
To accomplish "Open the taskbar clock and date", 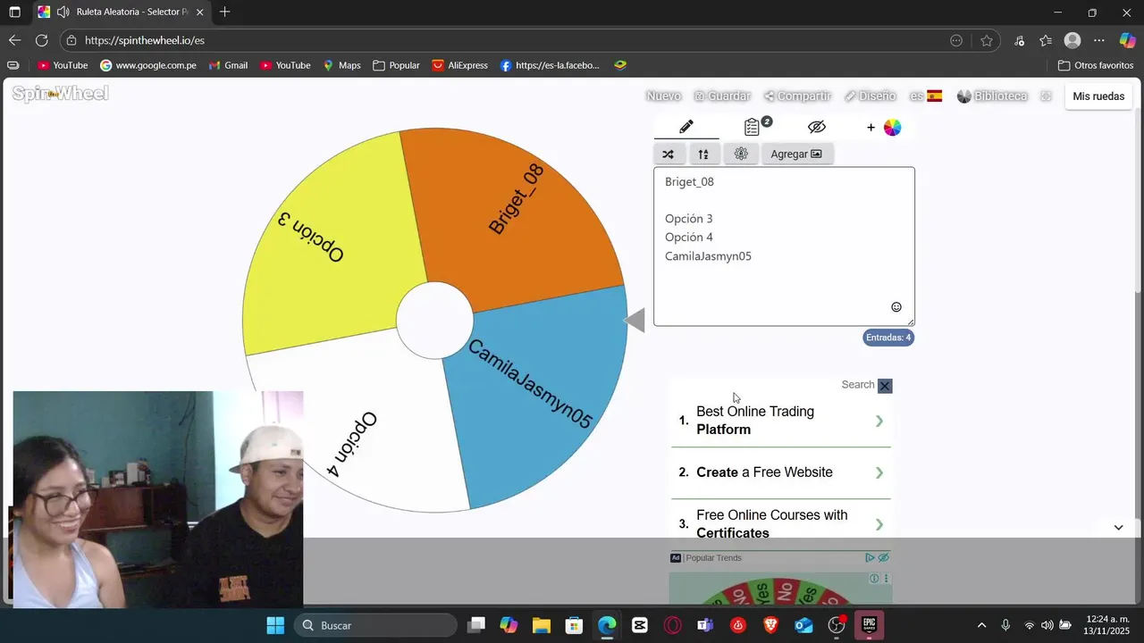I will 1106,625.
